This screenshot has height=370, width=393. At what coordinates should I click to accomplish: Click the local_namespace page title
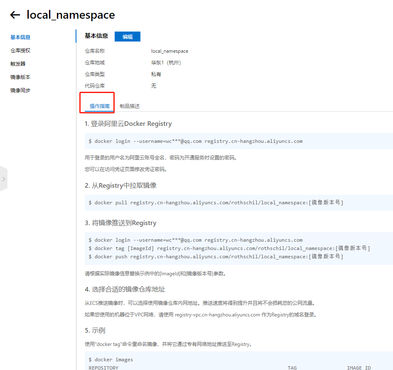click(x=71, y=15)
